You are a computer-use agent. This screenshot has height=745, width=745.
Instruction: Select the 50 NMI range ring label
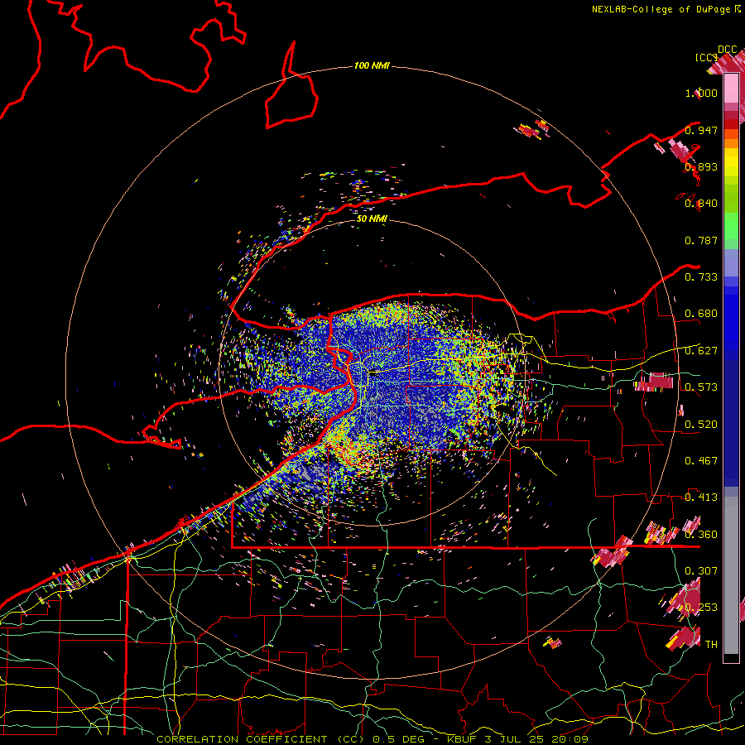pos(372,219)
